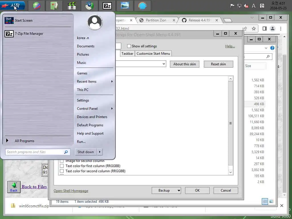The width and height of the screenshot is (292, 219).
Task: Expand the Control Panel submenu arrow
Action: pyautogui.click(x=112, y=109)
